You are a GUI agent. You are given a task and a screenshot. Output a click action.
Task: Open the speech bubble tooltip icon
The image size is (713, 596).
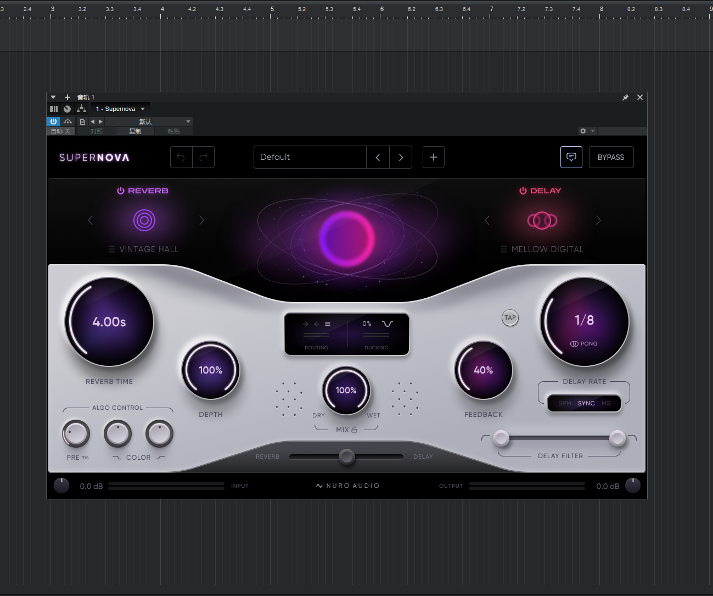coord(571,157)
